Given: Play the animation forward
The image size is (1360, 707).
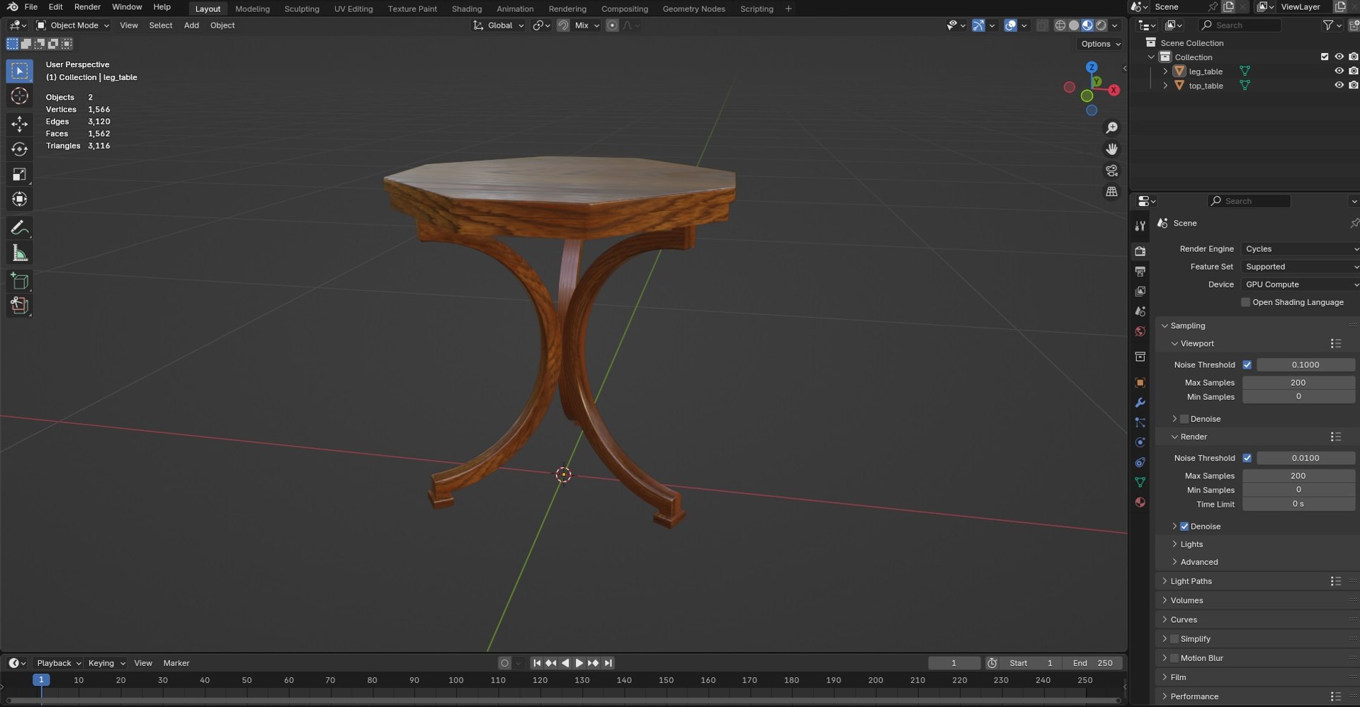Looking at the screenshot, I should click(579, 663).
